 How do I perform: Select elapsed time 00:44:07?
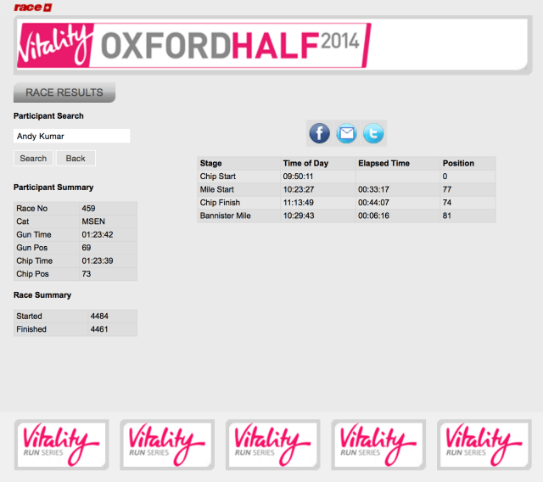373,203
